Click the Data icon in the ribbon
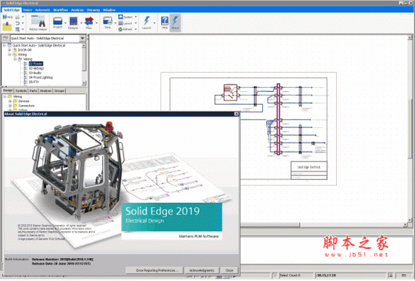415x281 pixels. [x=107, y=21]
